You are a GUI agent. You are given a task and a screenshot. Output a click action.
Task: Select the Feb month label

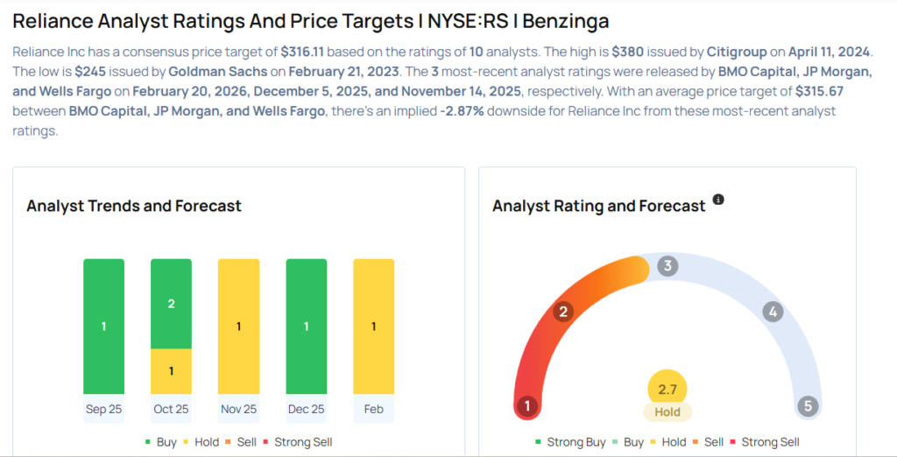(373, 409)
